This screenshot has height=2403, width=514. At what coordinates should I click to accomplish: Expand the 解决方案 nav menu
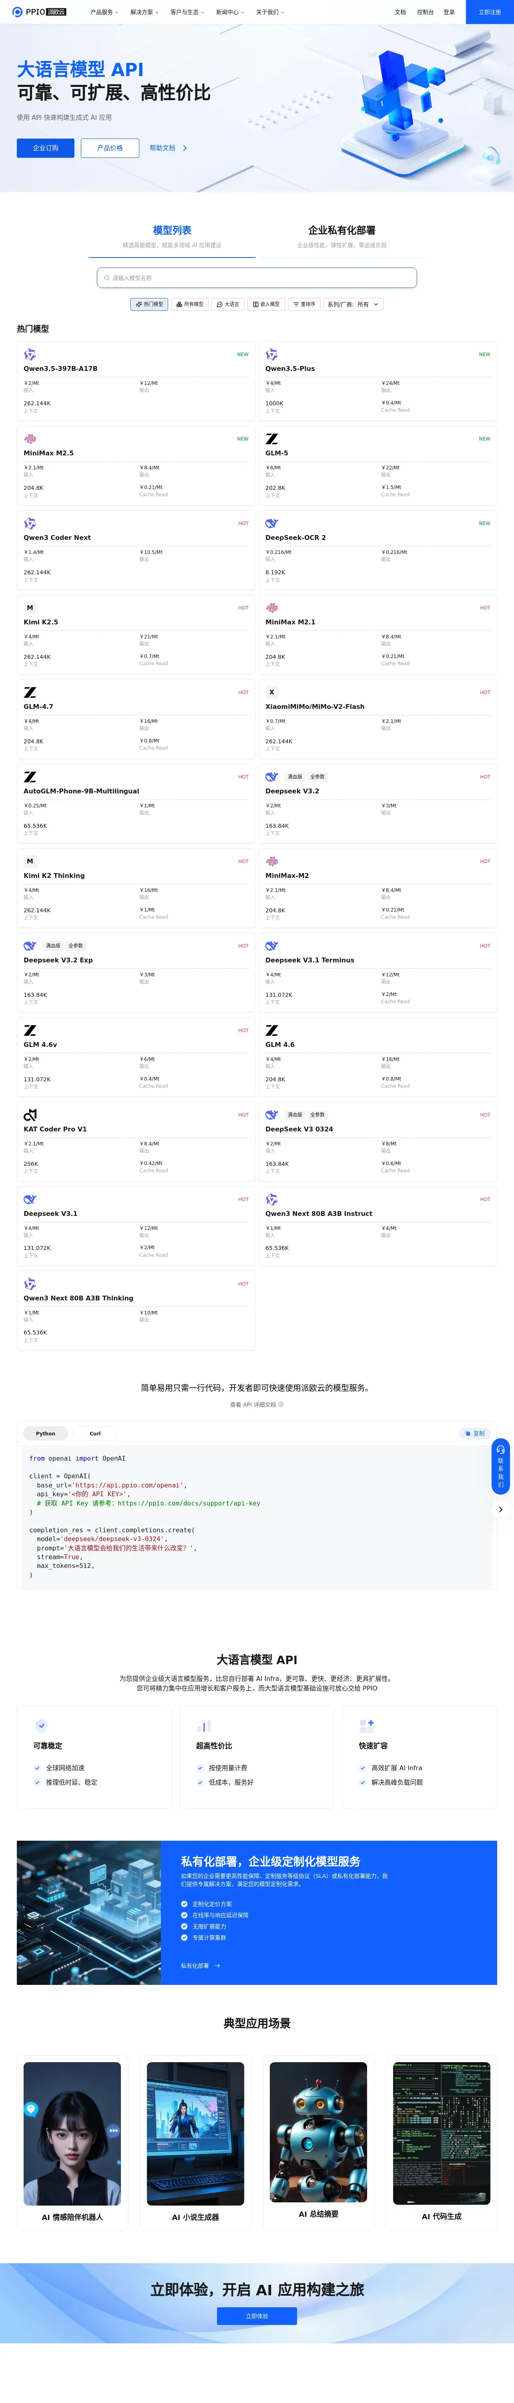point(145,12)
